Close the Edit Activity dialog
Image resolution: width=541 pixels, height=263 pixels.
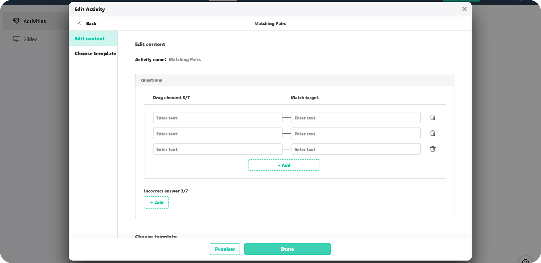464,9
